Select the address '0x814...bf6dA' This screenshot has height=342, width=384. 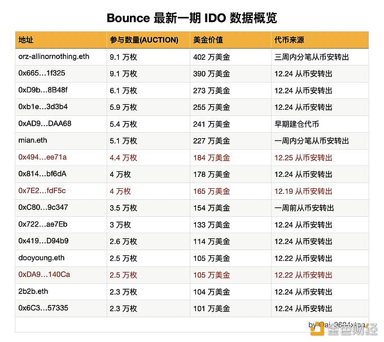42,174
